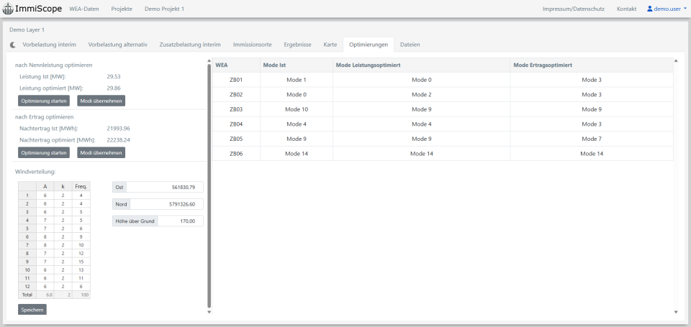691x327 pixels.
Task: Switch to the Karte tab
Action: pyautogui.click(x=330, y=45)
